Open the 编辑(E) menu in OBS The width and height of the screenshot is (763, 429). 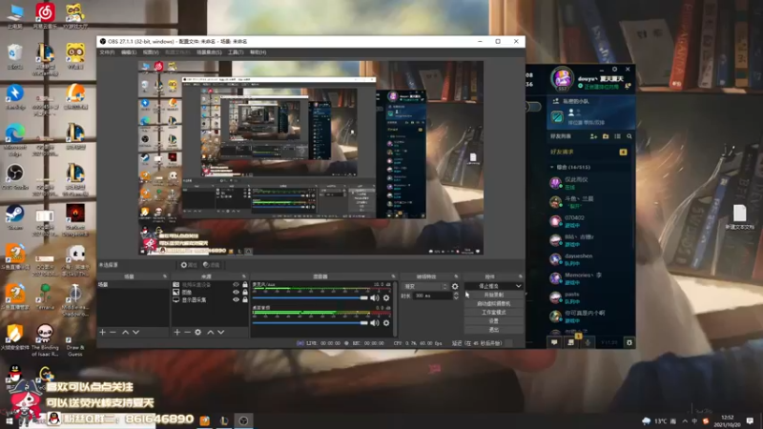coord(129,52)
